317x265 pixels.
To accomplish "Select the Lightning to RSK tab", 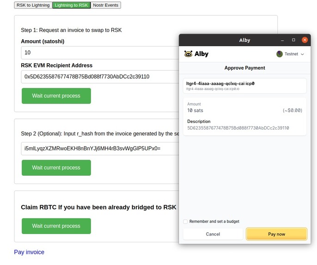I will [71, 5].
